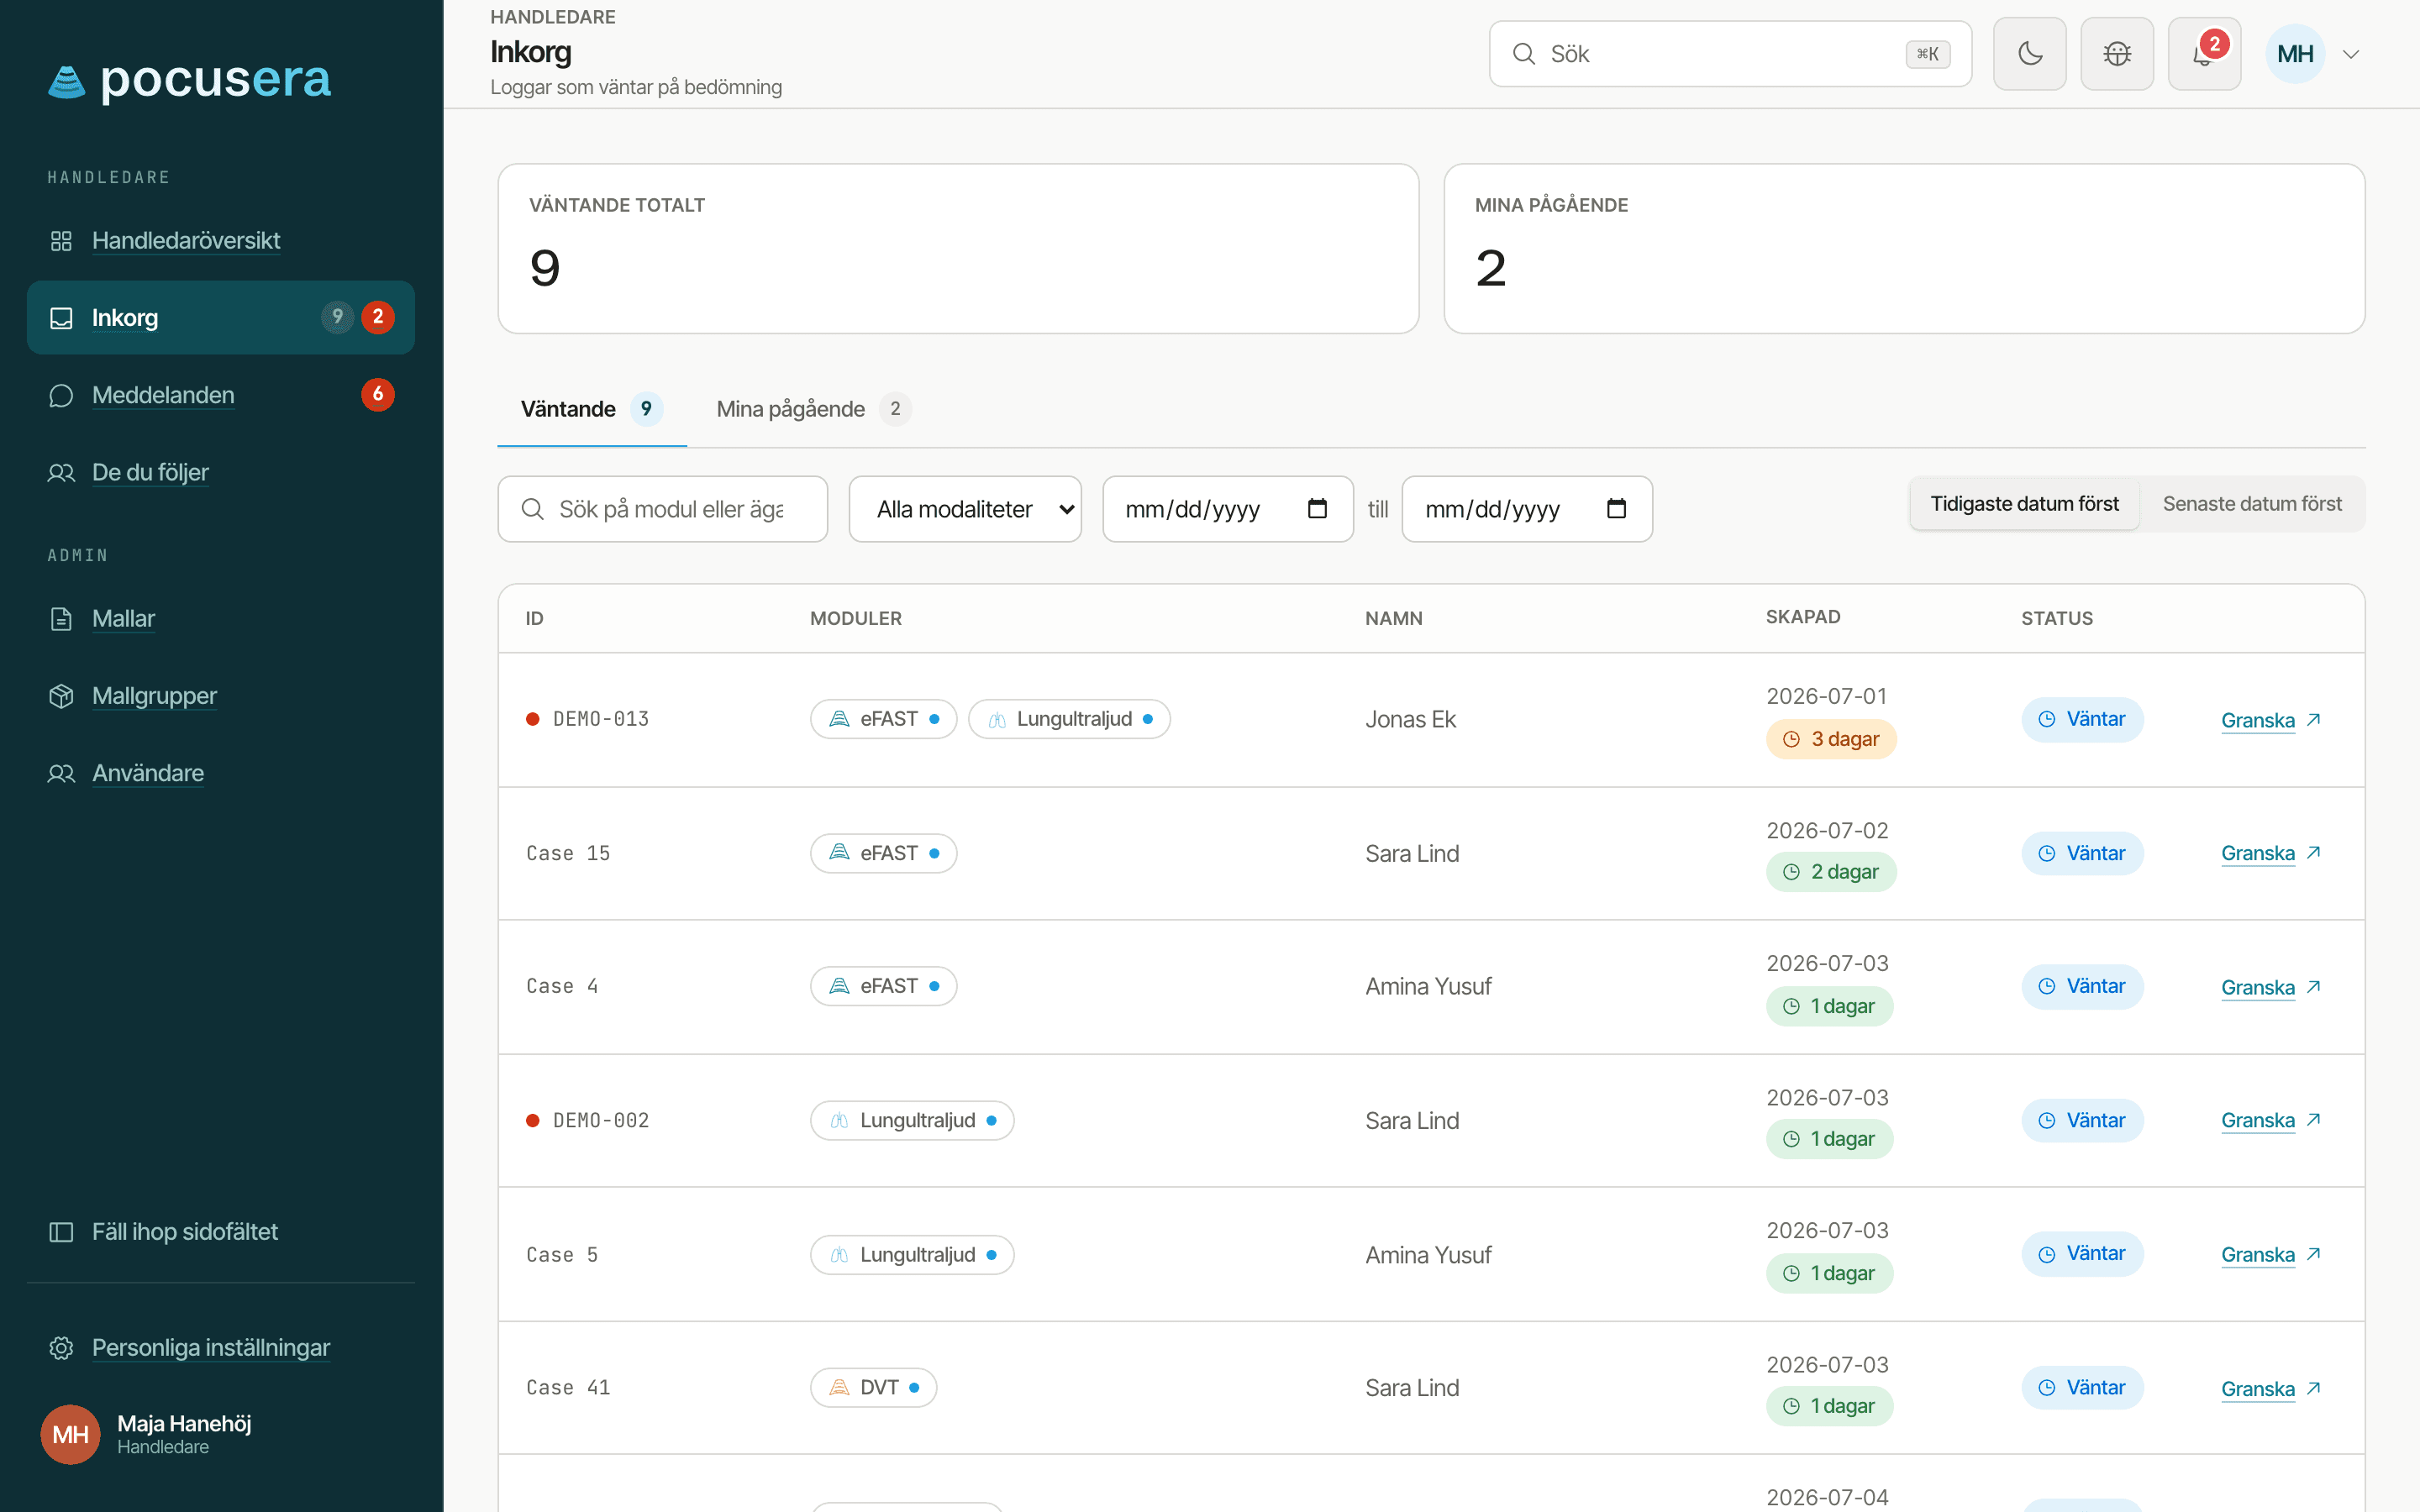
Task: Click the Mallgrupper cube icon
Action: (x=61, y=696)
